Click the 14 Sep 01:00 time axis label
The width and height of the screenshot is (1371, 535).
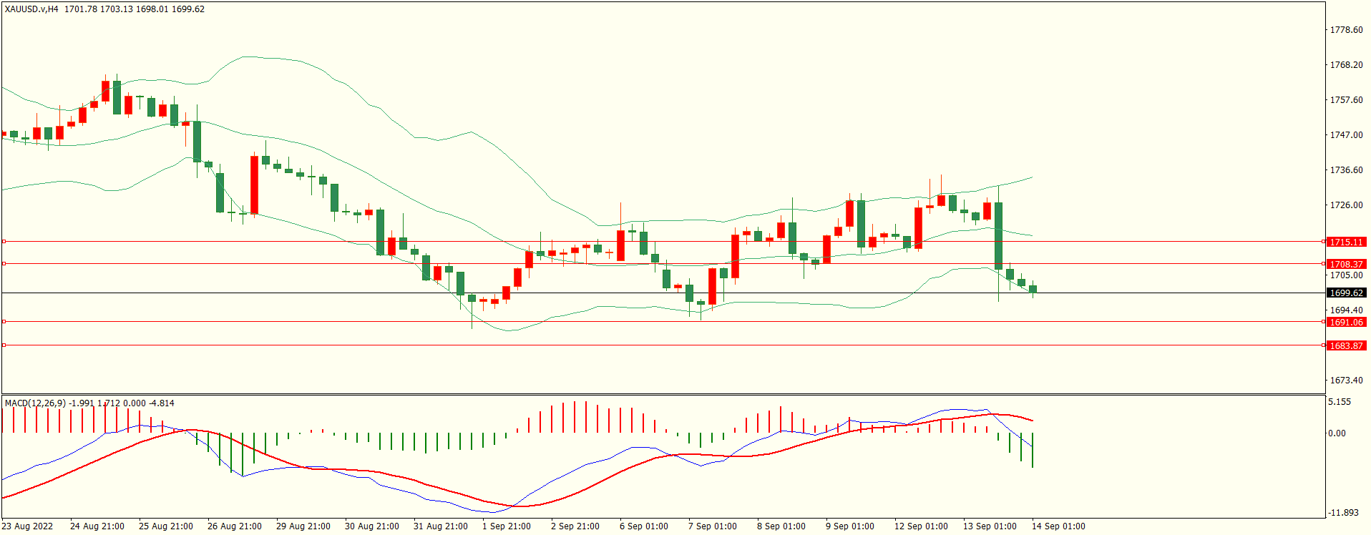coord(1058,526)
